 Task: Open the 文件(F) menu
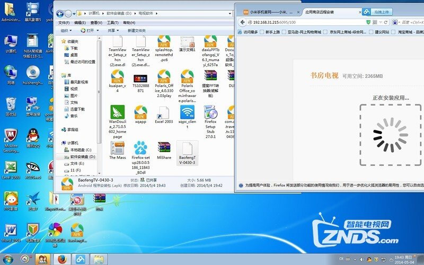click(64, 23)
